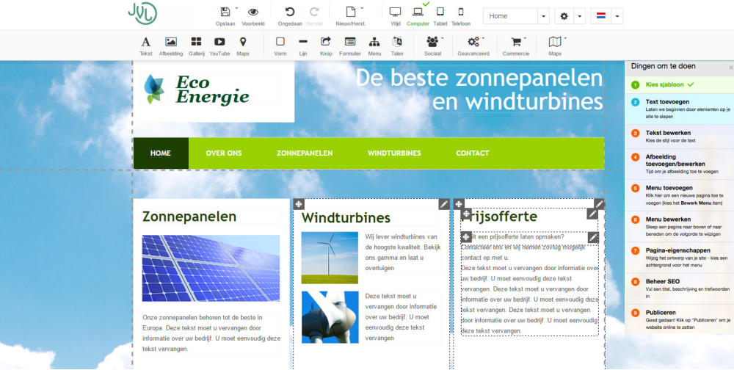
Task: Expand the Home page dropdown arrow
Action: point(543,16)
